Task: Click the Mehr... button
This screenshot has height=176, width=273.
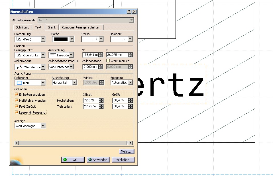Action: (127, 152)
